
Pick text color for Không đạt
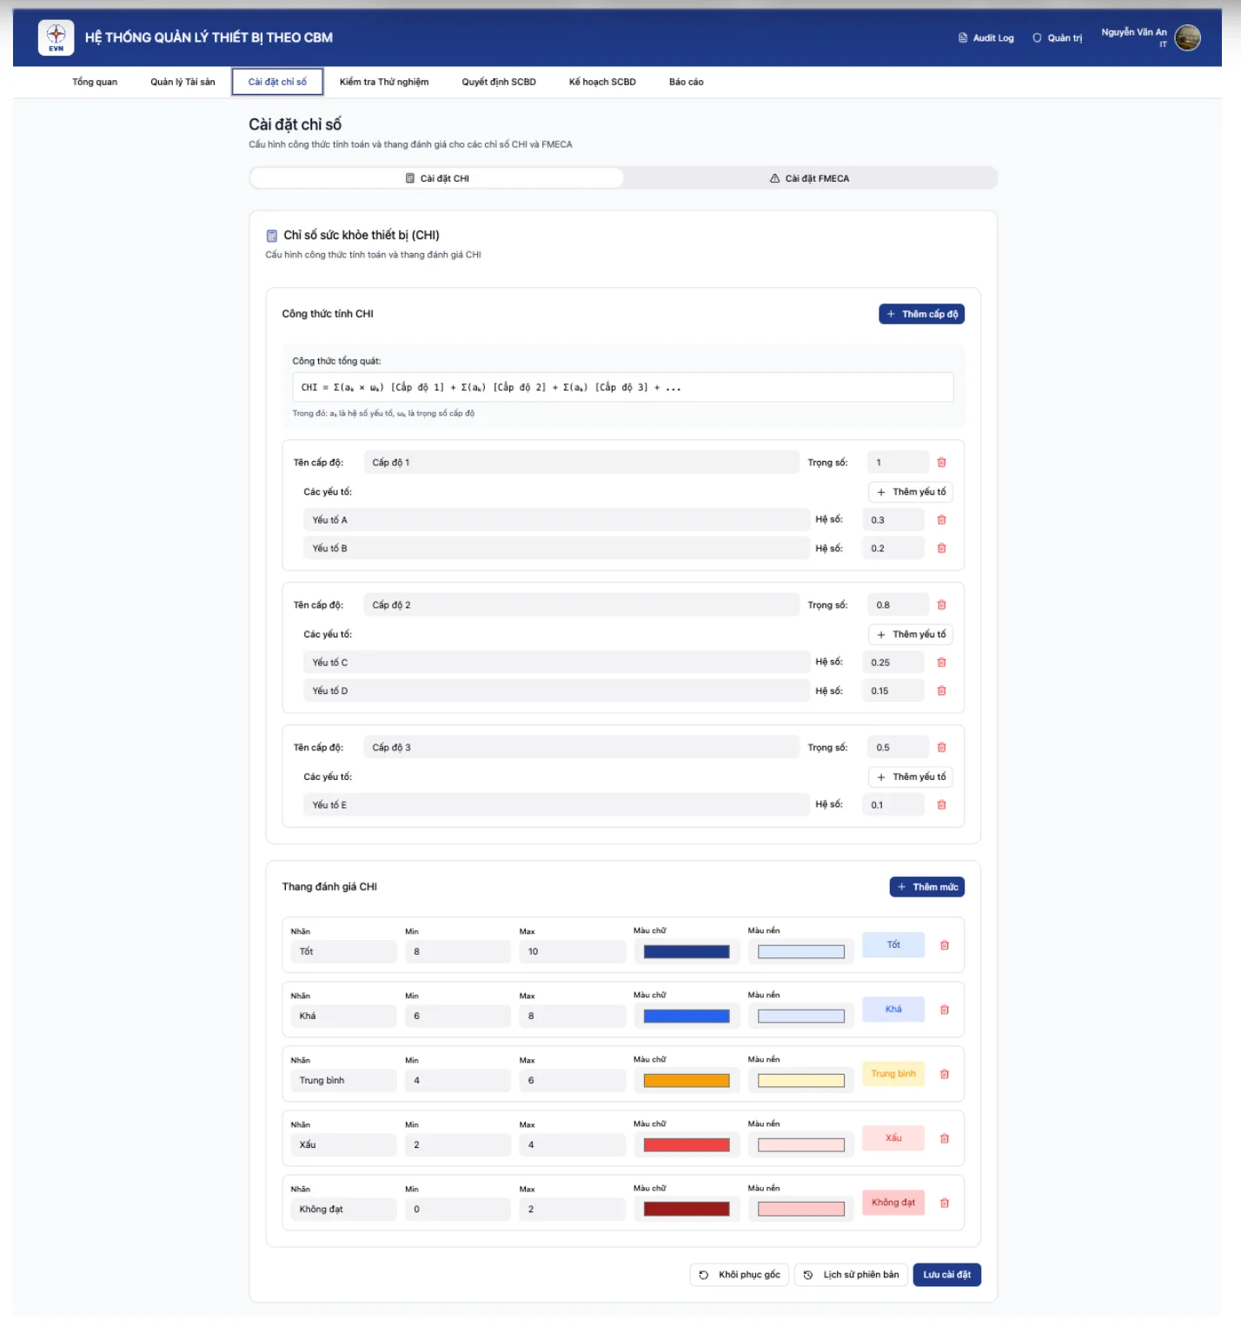point(687,1210)
